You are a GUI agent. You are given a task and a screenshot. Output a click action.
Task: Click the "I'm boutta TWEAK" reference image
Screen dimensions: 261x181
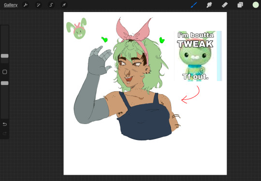click(198, 56)
